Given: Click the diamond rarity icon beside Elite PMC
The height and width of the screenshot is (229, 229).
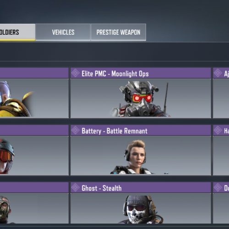Looking at the screenshot, I should point(76,73).
